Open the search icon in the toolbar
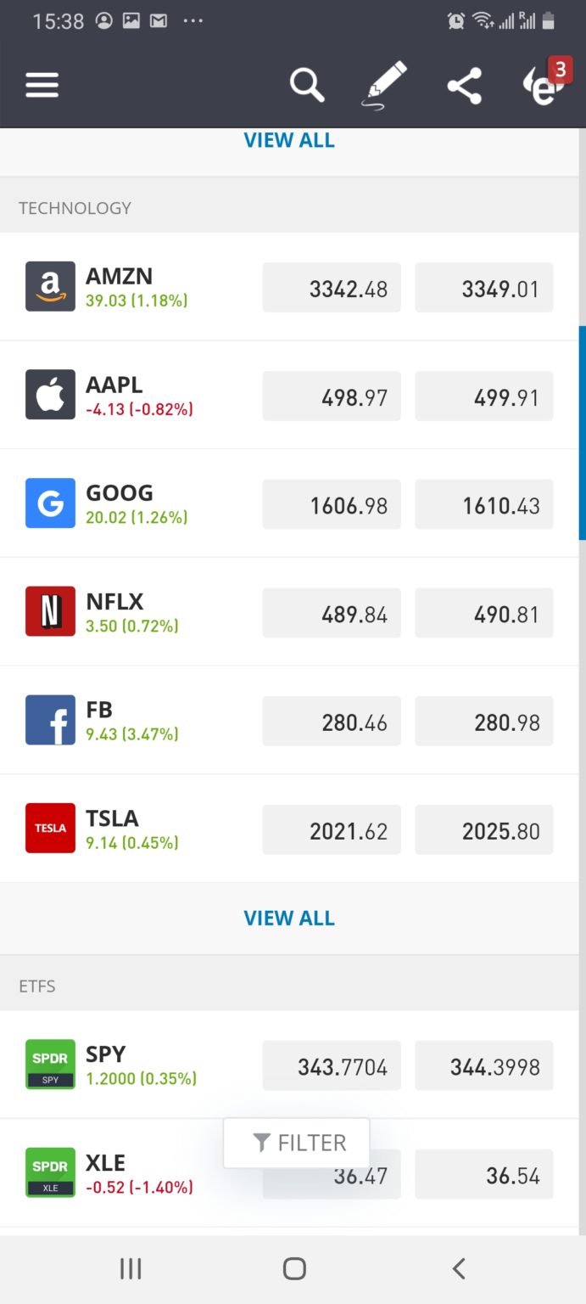The height and width of the screenshot is (1304, 586). 307,85
